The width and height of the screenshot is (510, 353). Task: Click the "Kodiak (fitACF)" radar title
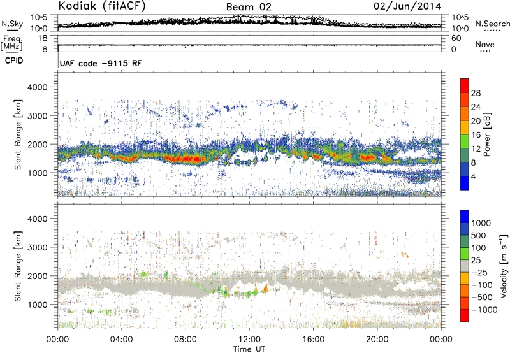pyautogui.click(x=102, y=6)
